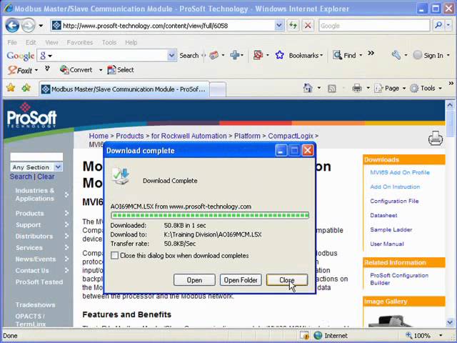The width and height of the screenshot is (457, 343).
Task: Click the Foxit Convert icon
Action: coord(64,70)
